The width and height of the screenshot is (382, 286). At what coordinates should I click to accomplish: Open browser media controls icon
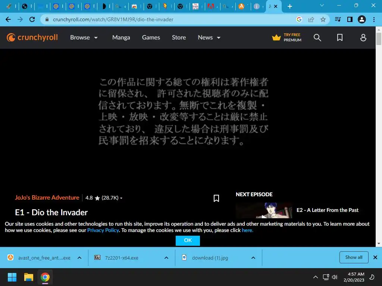pyautogui.click(x=338, y=19)
